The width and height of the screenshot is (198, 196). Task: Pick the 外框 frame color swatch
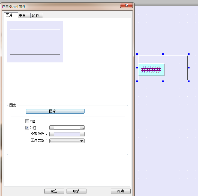click(x=65, y=128)
